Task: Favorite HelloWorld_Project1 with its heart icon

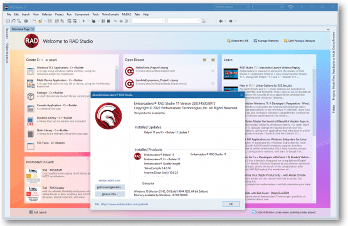Action: (x=213, y=72)
